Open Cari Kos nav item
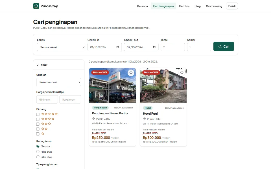The width and height of the screenshot is (271, 169). [x=184, y=6]
